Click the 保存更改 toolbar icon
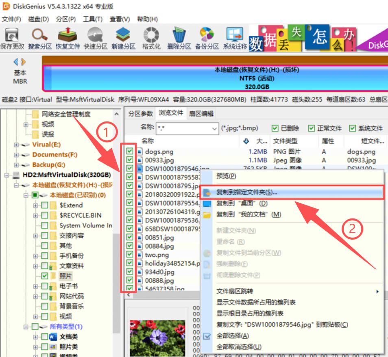Image resolution: width=388 pixels, height=357 pixels. [12, 39]
